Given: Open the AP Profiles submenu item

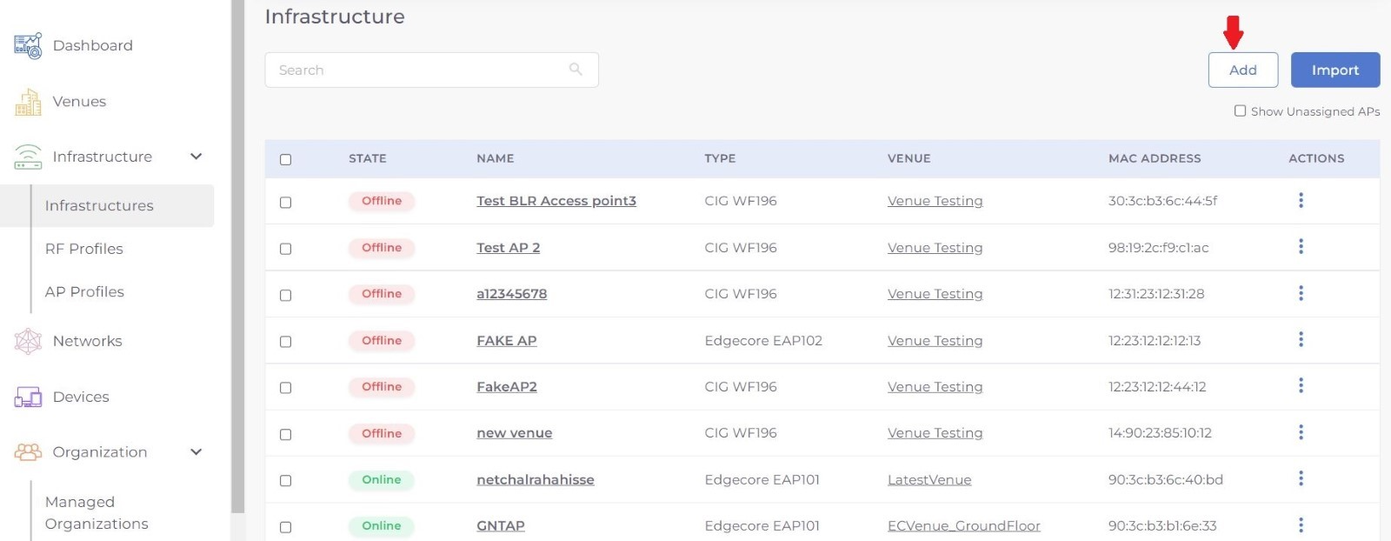Looking at the screenshot, I should [x=84, y=292].
